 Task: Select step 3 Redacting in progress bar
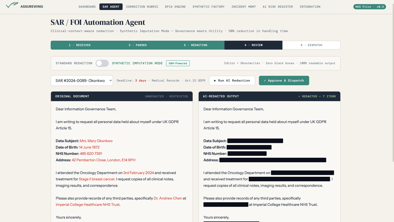[195, 45]
